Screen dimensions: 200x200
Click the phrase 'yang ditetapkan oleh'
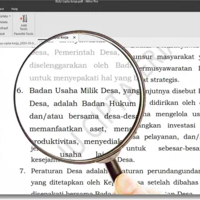tap(66, 183)
